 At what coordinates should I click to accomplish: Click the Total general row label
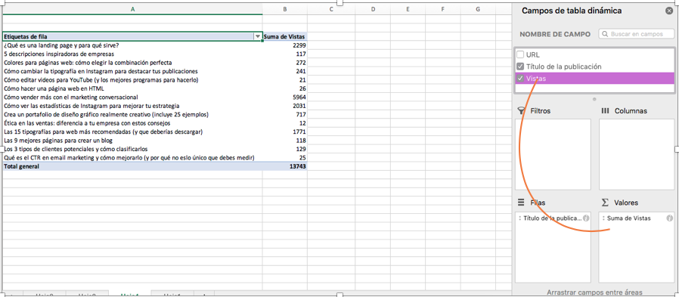pos(132,166)
